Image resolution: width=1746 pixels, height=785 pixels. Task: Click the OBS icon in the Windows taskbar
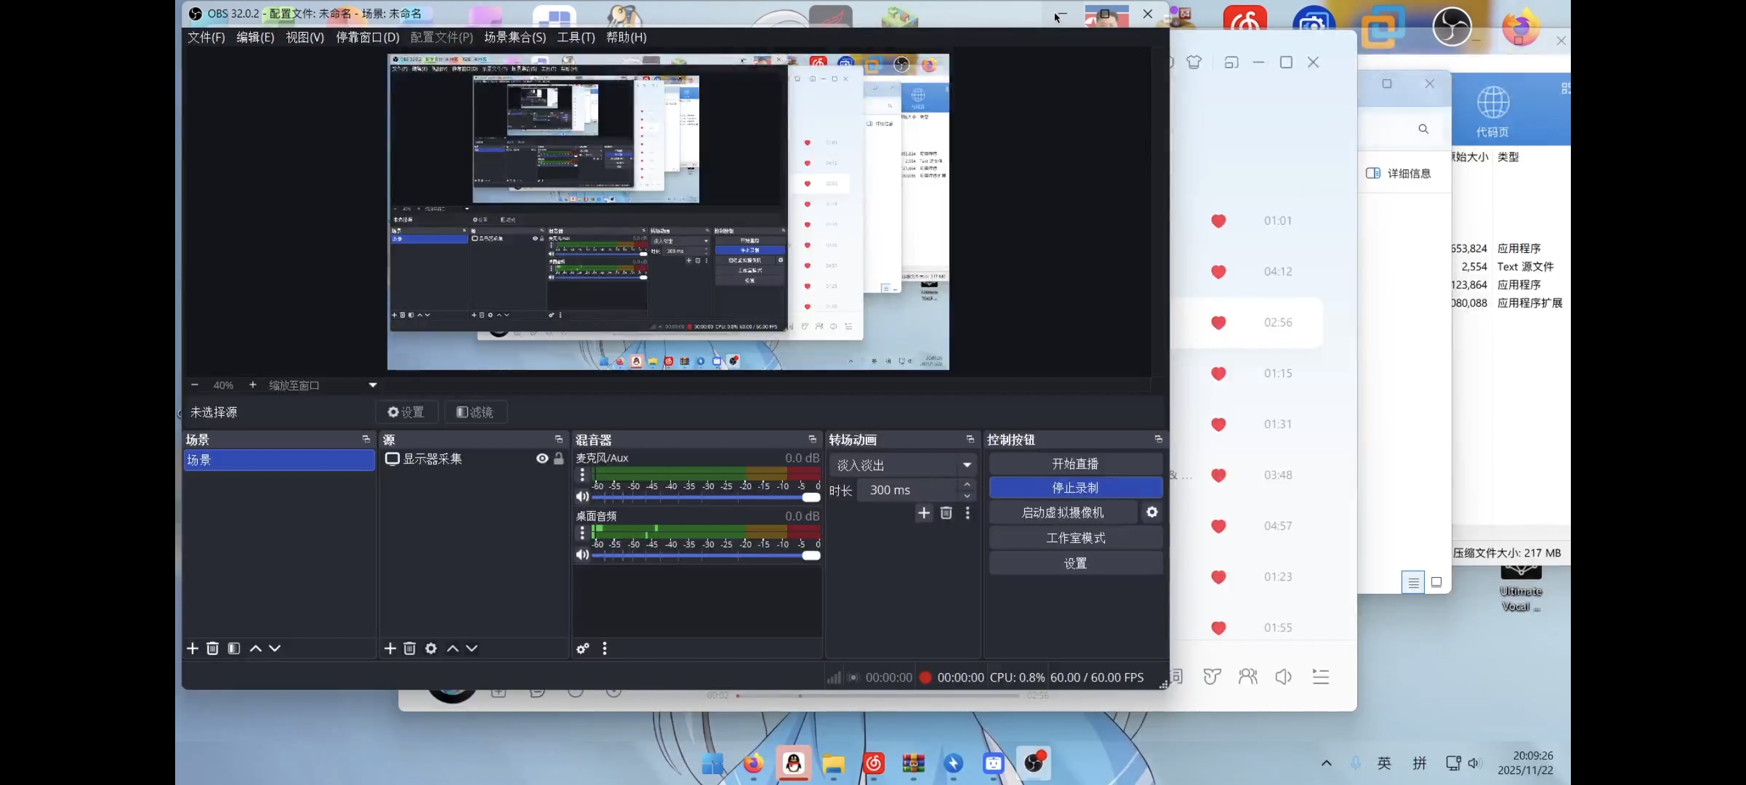click(x=1033, y=763)
